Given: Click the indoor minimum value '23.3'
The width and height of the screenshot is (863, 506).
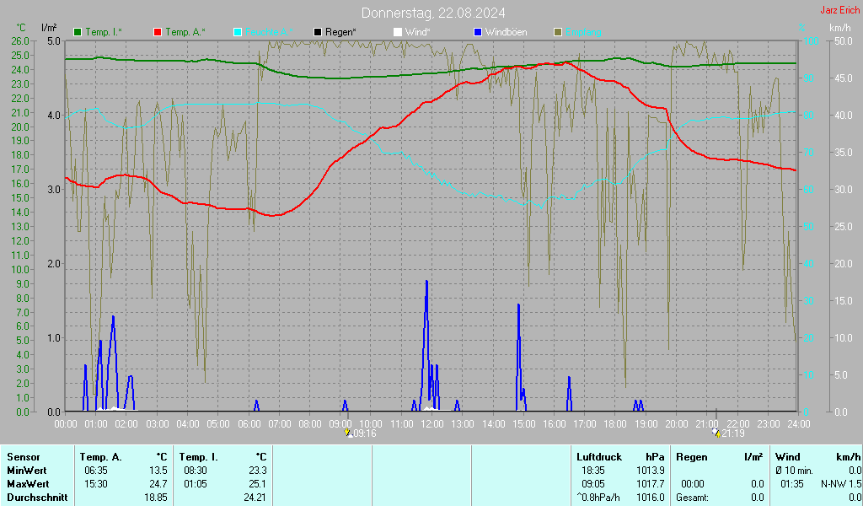Looking at the screenshot, I should (258, 471).
